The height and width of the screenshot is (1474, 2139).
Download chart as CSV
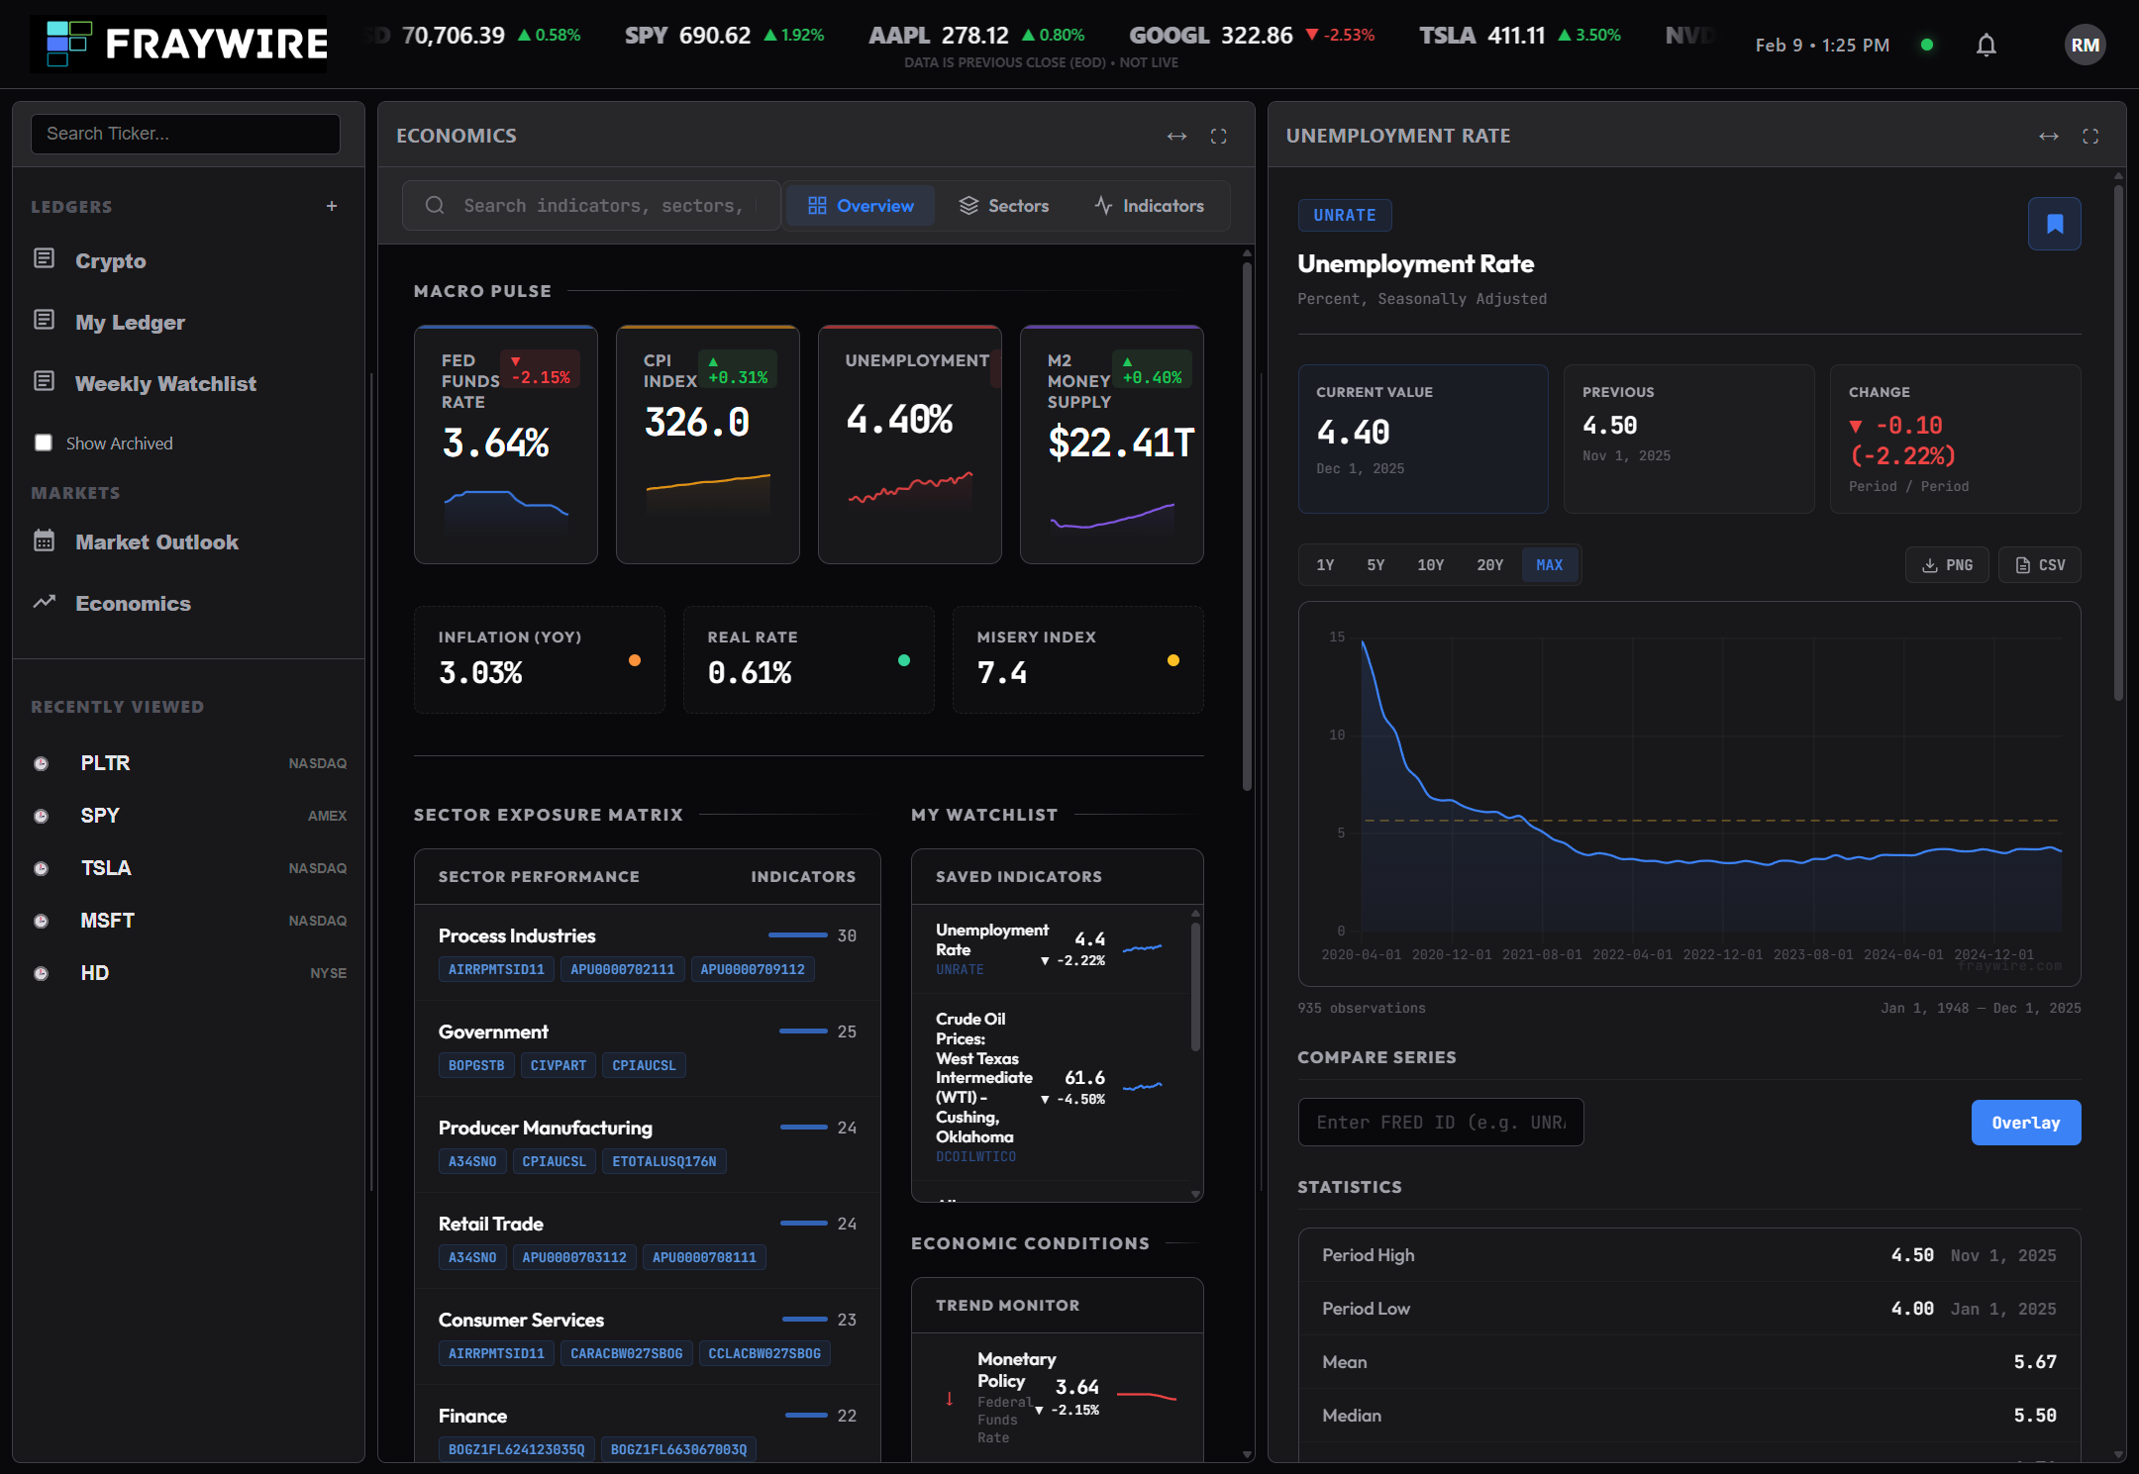pyautogui.click(x=2039, y=565)
